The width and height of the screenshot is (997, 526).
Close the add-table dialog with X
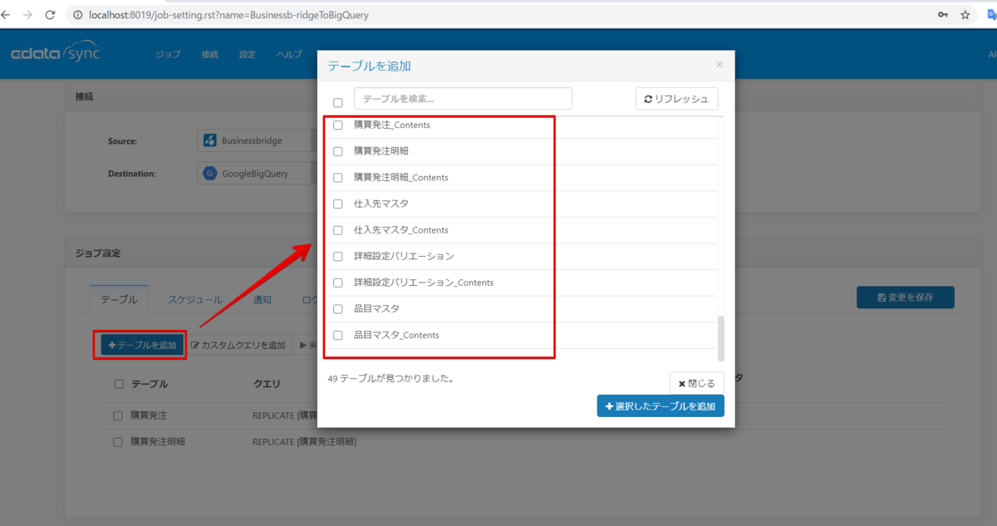pyautogui.click(x=720, y=64)
